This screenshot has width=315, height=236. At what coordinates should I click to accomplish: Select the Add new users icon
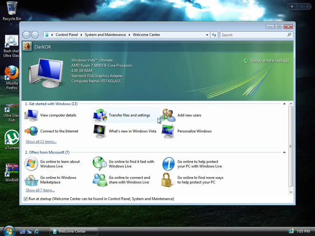168,115
